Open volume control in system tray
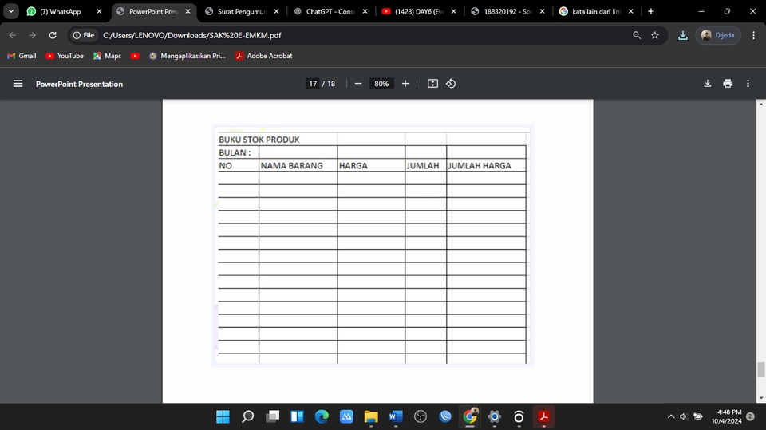The width and height of the screenshot is (766, 430). coord(684,416)
